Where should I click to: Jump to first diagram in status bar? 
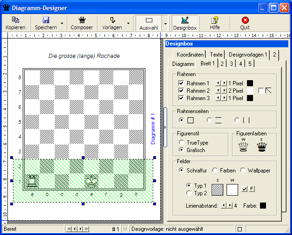pos(69,229)
